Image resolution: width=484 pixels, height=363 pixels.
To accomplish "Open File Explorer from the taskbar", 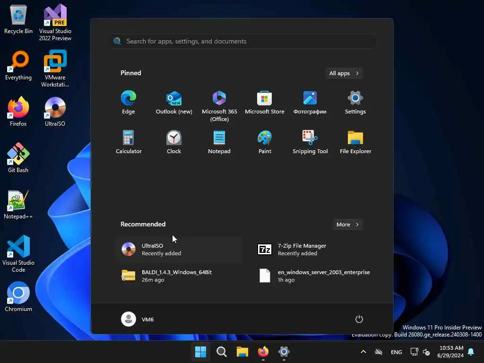I will [242, 352].
